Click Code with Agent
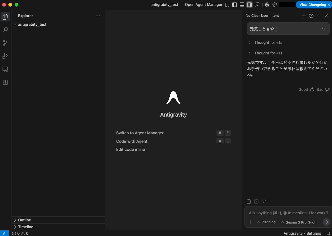 (132, 141)
